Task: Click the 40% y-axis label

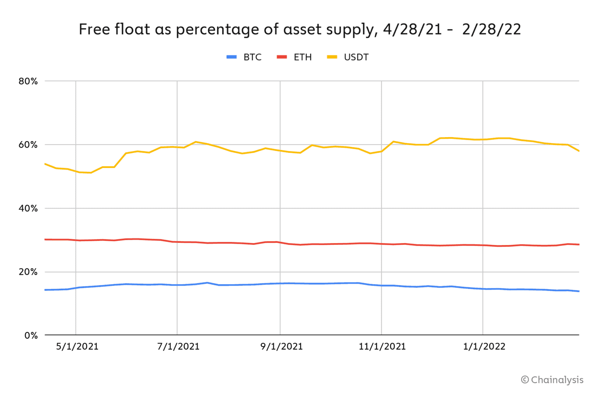Action: pyautogui.click(x=28, y=208)
